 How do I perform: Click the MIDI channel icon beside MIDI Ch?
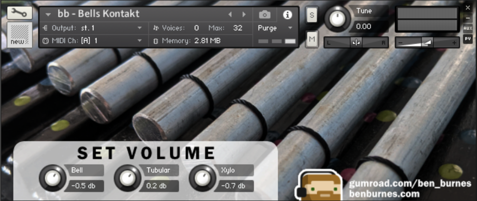point(45,41)
